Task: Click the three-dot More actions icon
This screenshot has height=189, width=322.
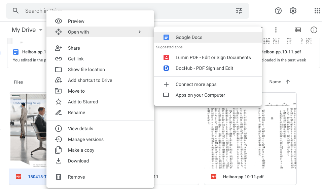Action: tap(276, 30)
